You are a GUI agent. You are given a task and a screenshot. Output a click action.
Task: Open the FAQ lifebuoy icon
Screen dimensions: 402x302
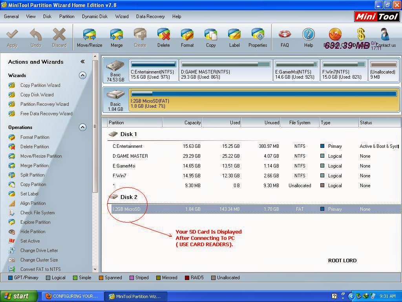tap(285, 35)
